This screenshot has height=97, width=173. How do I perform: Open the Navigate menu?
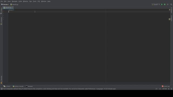(x=15, y=1)
